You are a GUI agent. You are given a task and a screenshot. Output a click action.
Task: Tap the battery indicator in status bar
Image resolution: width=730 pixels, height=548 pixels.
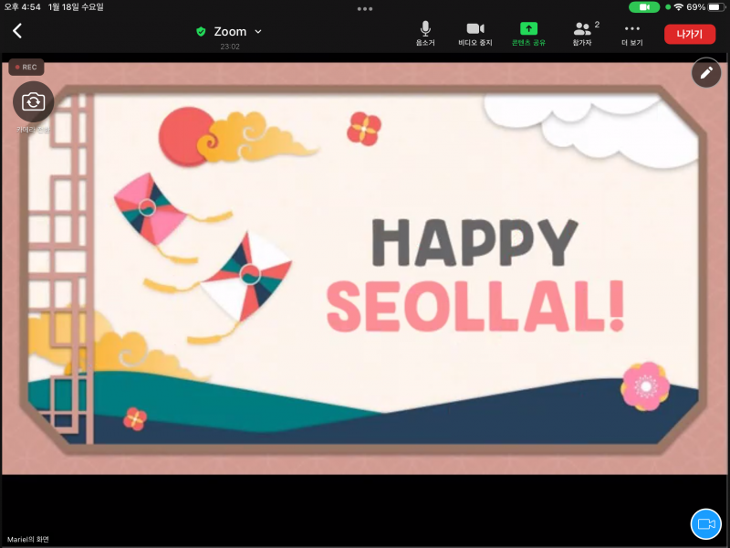tap(715, 6)
